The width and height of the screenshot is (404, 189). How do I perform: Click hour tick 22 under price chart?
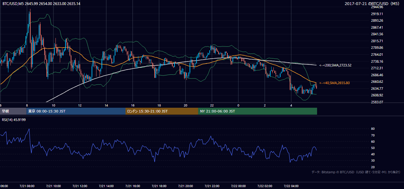pos(212,105)
